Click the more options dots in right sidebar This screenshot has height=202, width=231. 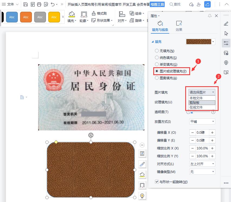click(226, 183)
